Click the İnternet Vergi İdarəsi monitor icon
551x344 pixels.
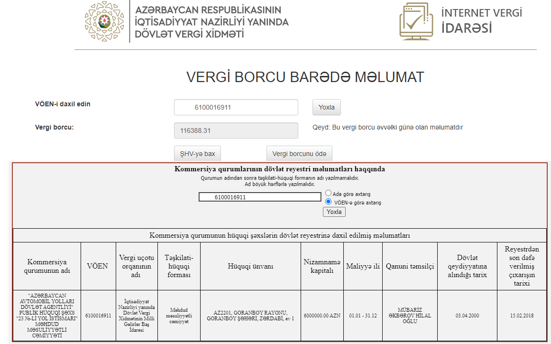point(416,21)
